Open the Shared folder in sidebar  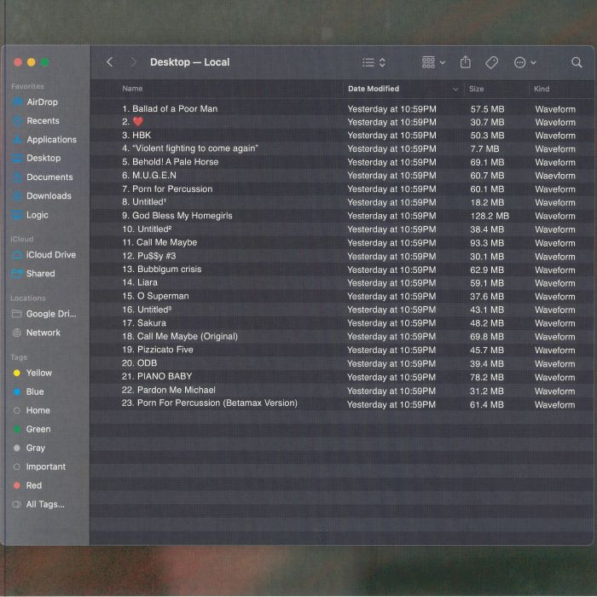coord(33,274)
